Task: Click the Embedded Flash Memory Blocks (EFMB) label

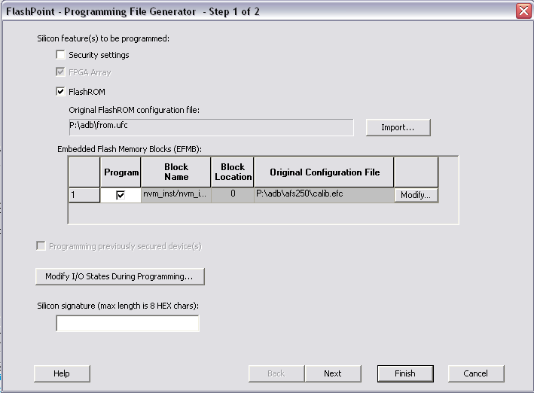Action: tap(130, 149)
